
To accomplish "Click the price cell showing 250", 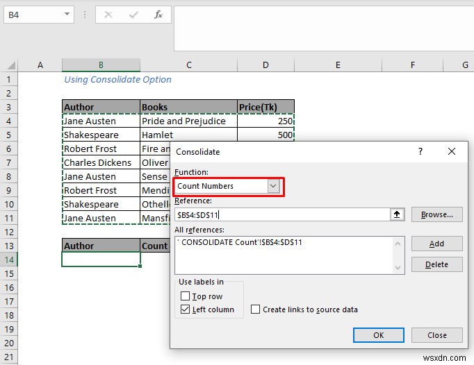I will click(265, 121).
